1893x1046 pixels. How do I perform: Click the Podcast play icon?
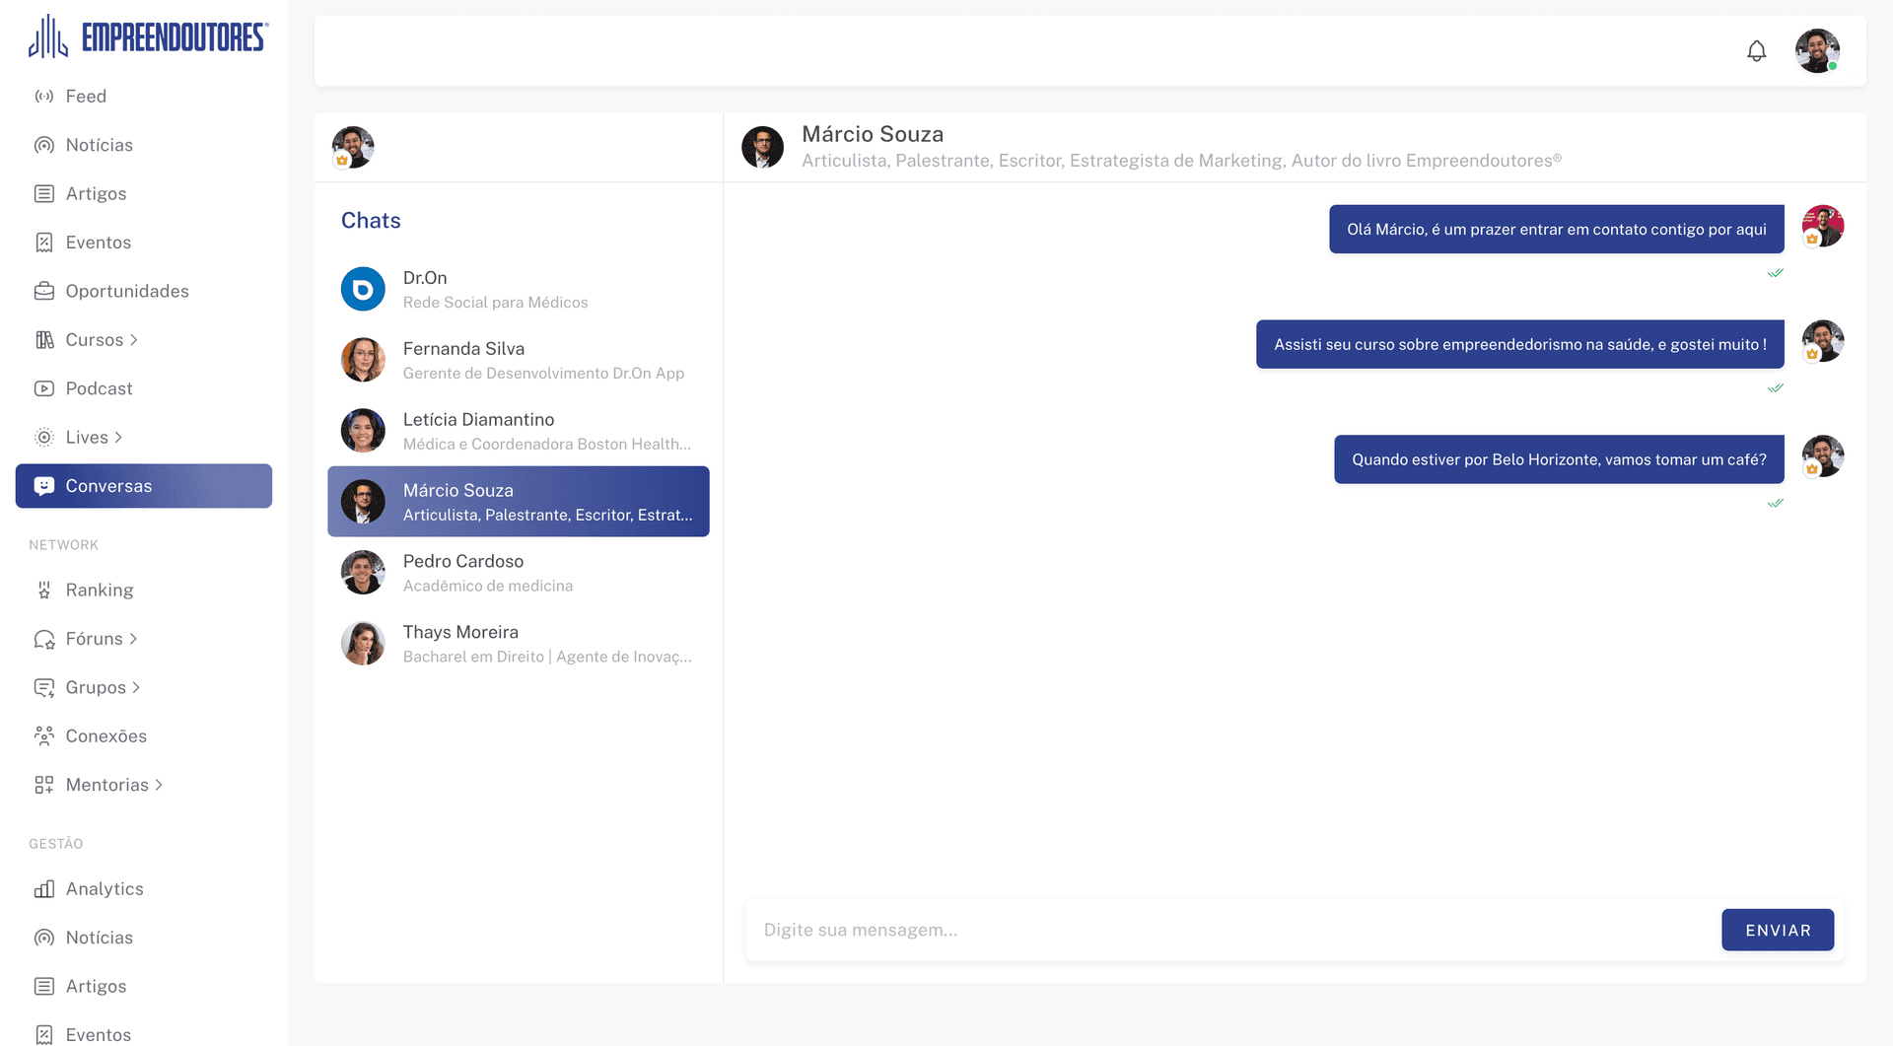click(x=44, y=388)
